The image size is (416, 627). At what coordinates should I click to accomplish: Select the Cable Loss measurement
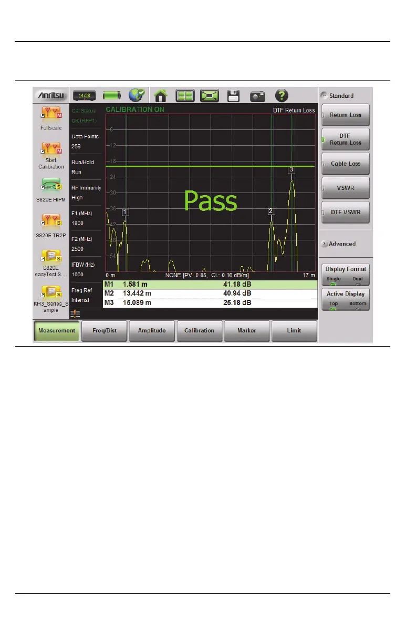coord(345,164)
